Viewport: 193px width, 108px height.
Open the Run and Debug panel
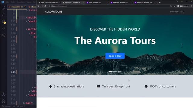click(x=3, y=28)
